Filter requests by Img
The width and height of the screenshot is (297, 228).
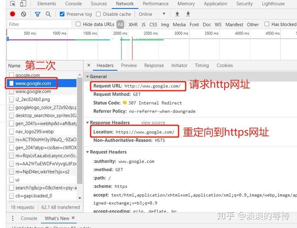point(165,25)
